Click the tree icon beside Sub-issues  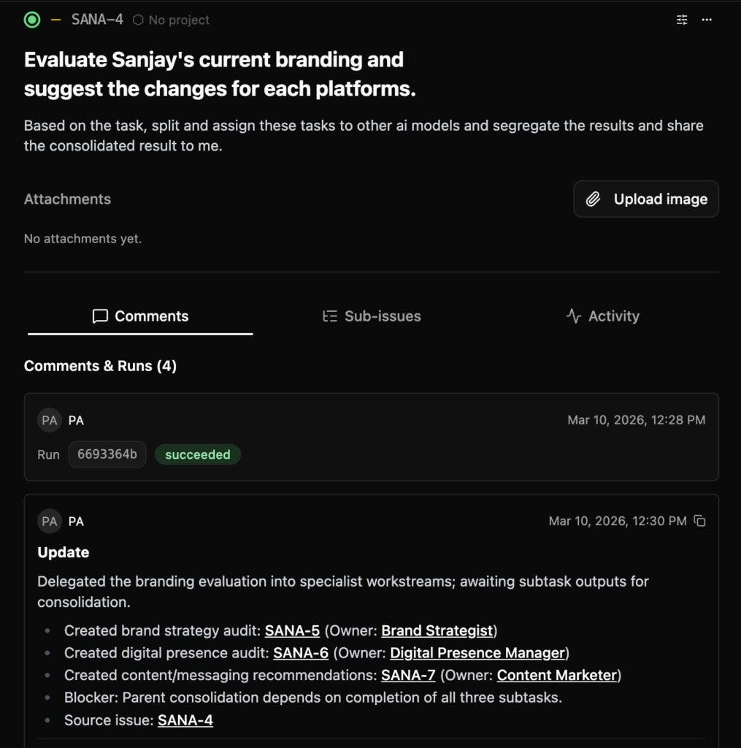(331, 316)
